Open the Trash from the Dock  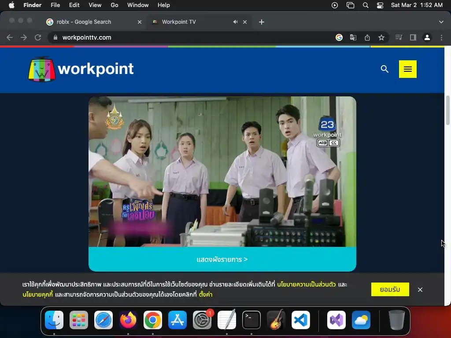[x=397, y=320]
